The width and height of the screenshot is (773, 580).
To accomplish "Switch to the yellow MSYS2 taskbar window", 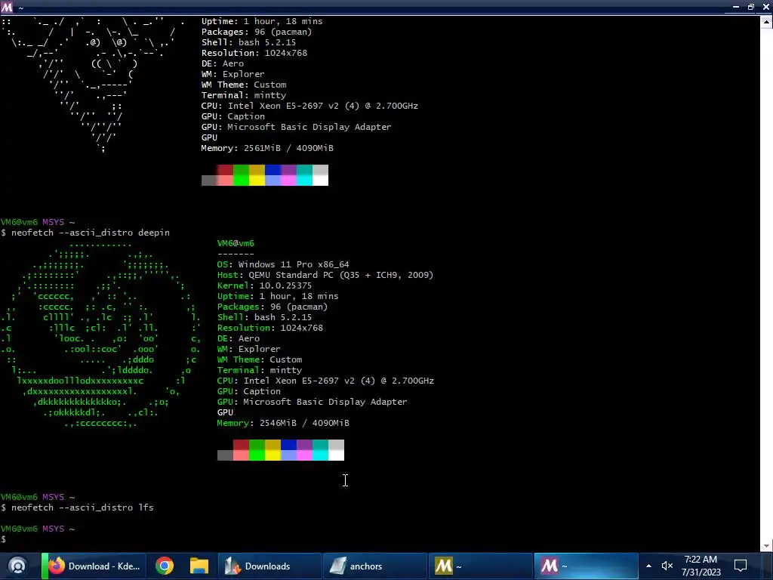I will point(480,566).
